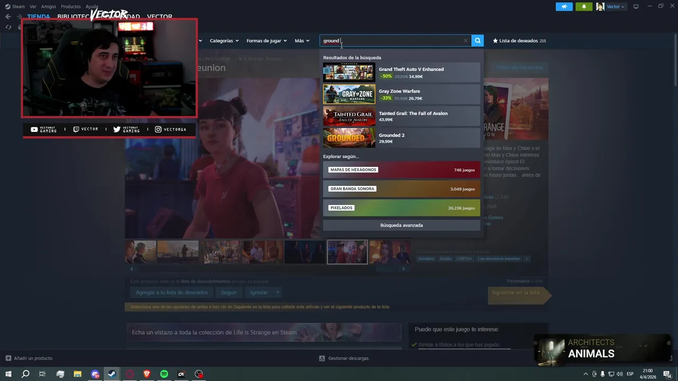The width and height of the screenshot is (678, 381).
Task: Click Siguiente en la lista button
Action: pyautogui.click(x=519, y=295)
